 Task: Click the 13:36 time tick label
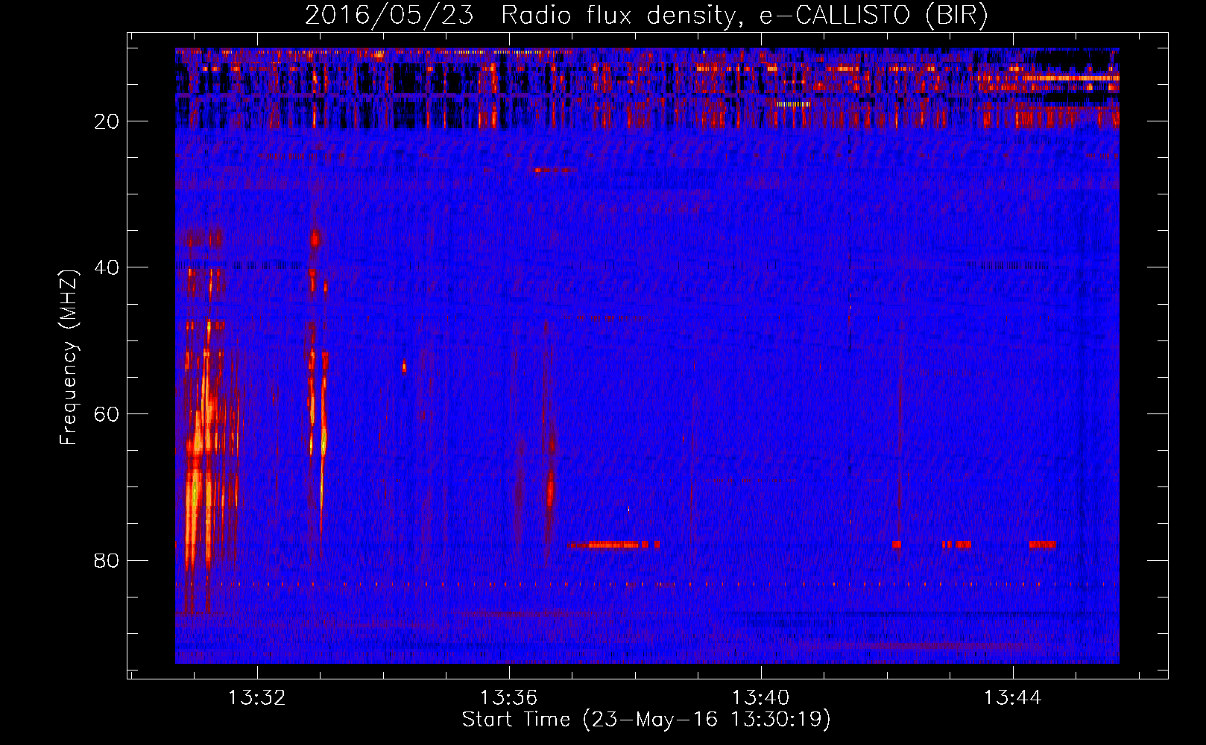[x=509, y=698]
